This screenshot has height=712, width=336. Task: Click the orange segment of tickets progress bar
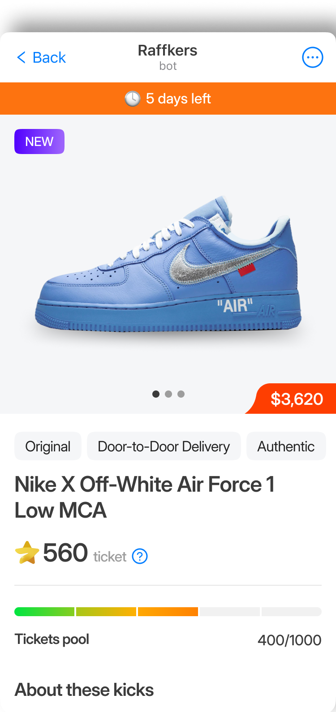(x=168, y=612)
